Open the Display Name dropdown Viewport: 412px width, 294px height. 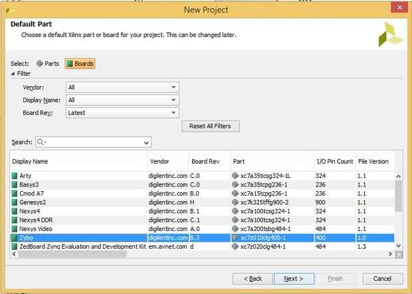coord(122,100)
